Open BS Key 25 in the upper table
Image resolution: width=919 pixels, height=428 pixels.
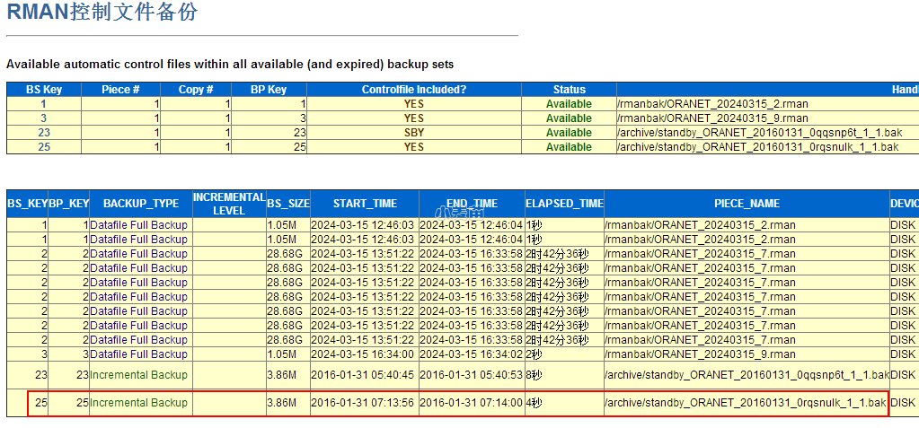click(44, 147)
